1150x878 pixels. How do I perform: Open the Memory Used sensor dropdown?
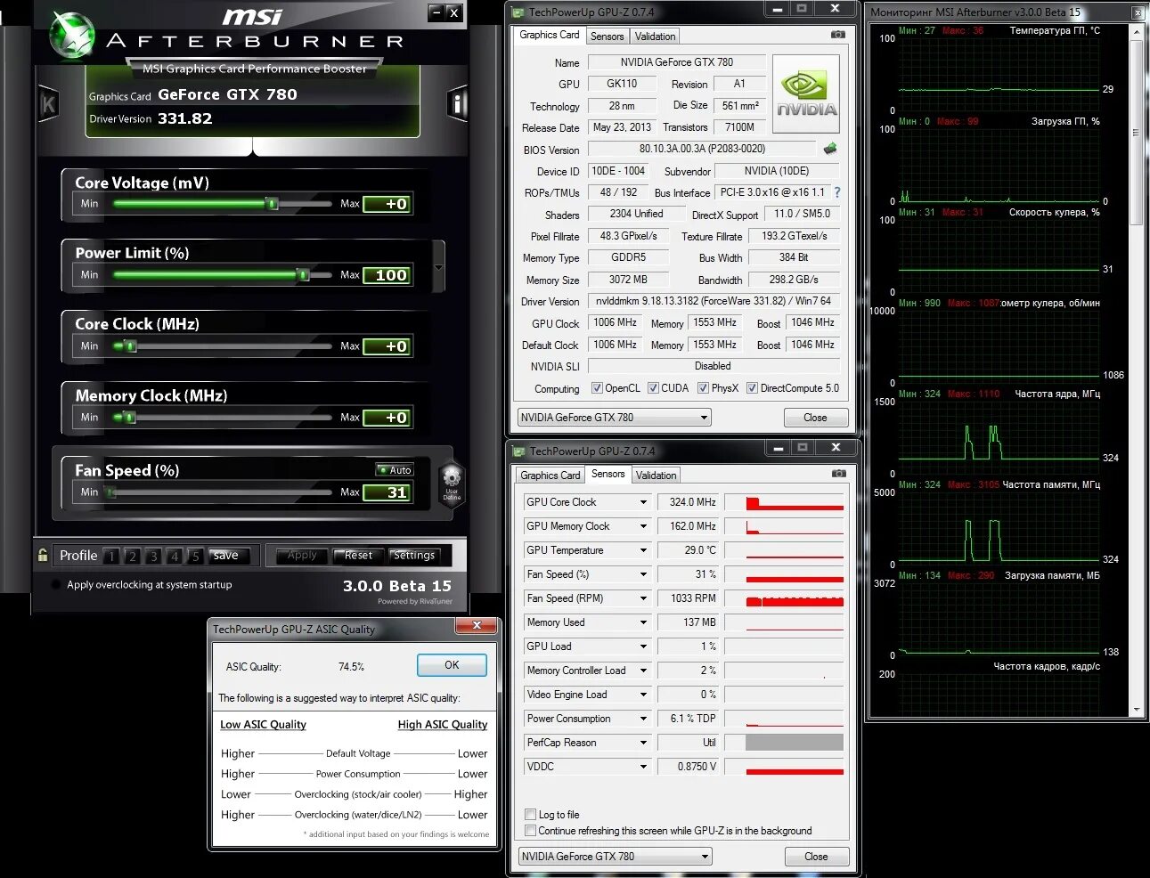coord(643,622)
